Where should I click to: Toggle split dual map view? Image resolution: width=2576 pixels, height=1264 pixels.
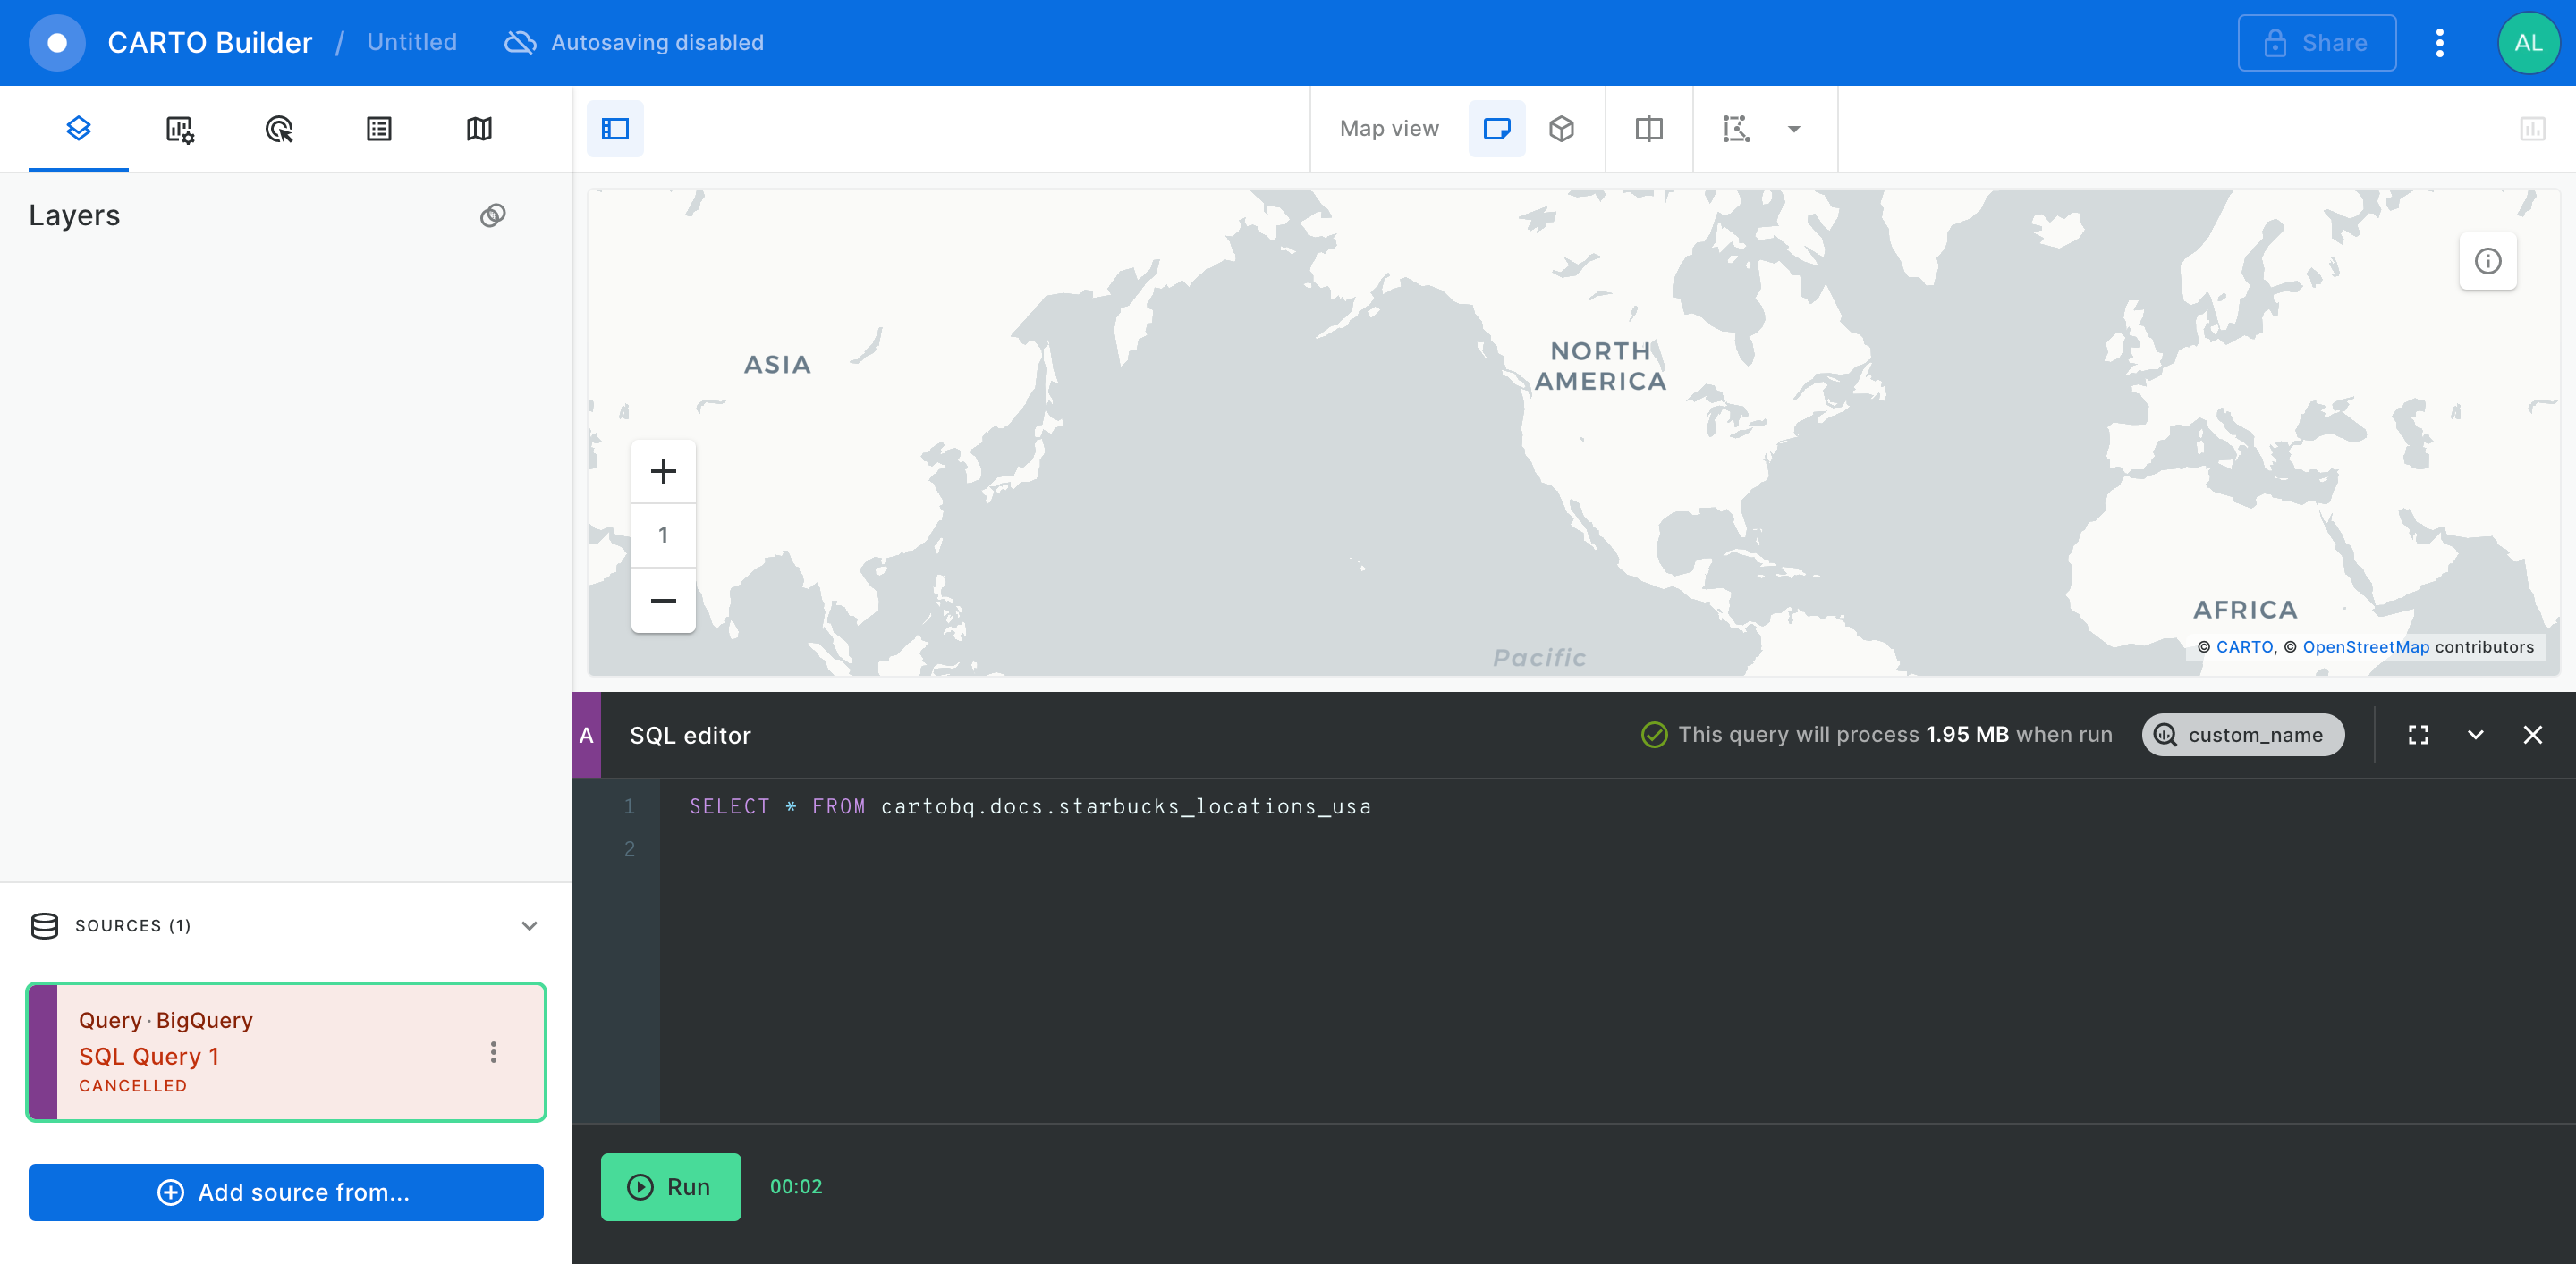[x=1648, y=129]
